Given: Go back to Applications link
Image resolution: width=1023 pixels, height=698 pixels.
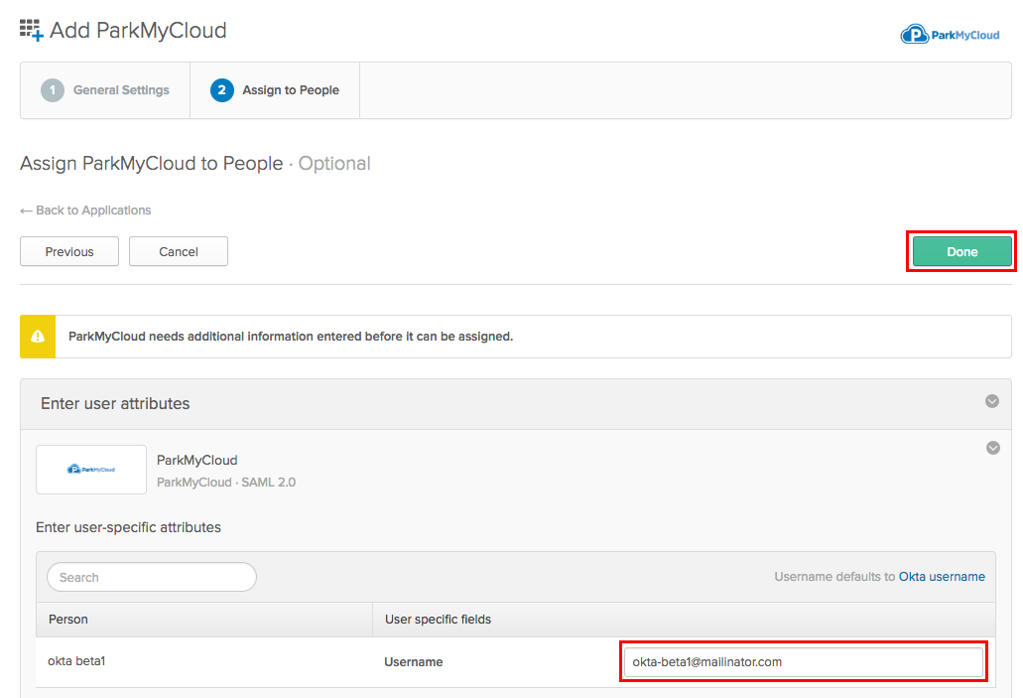Looking at the screenshot, I should (85, 210).
